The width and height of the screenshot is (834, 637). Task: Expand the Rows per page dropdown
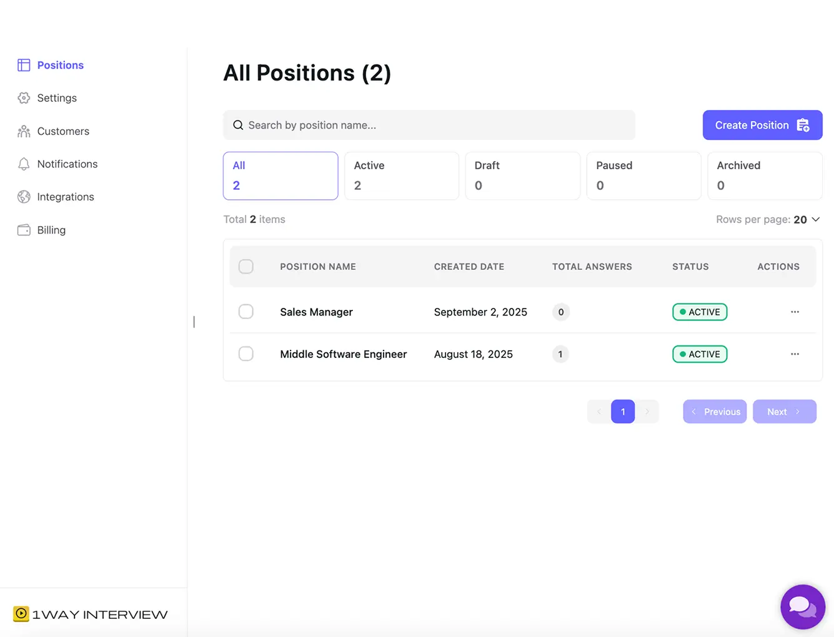(807, 220)
